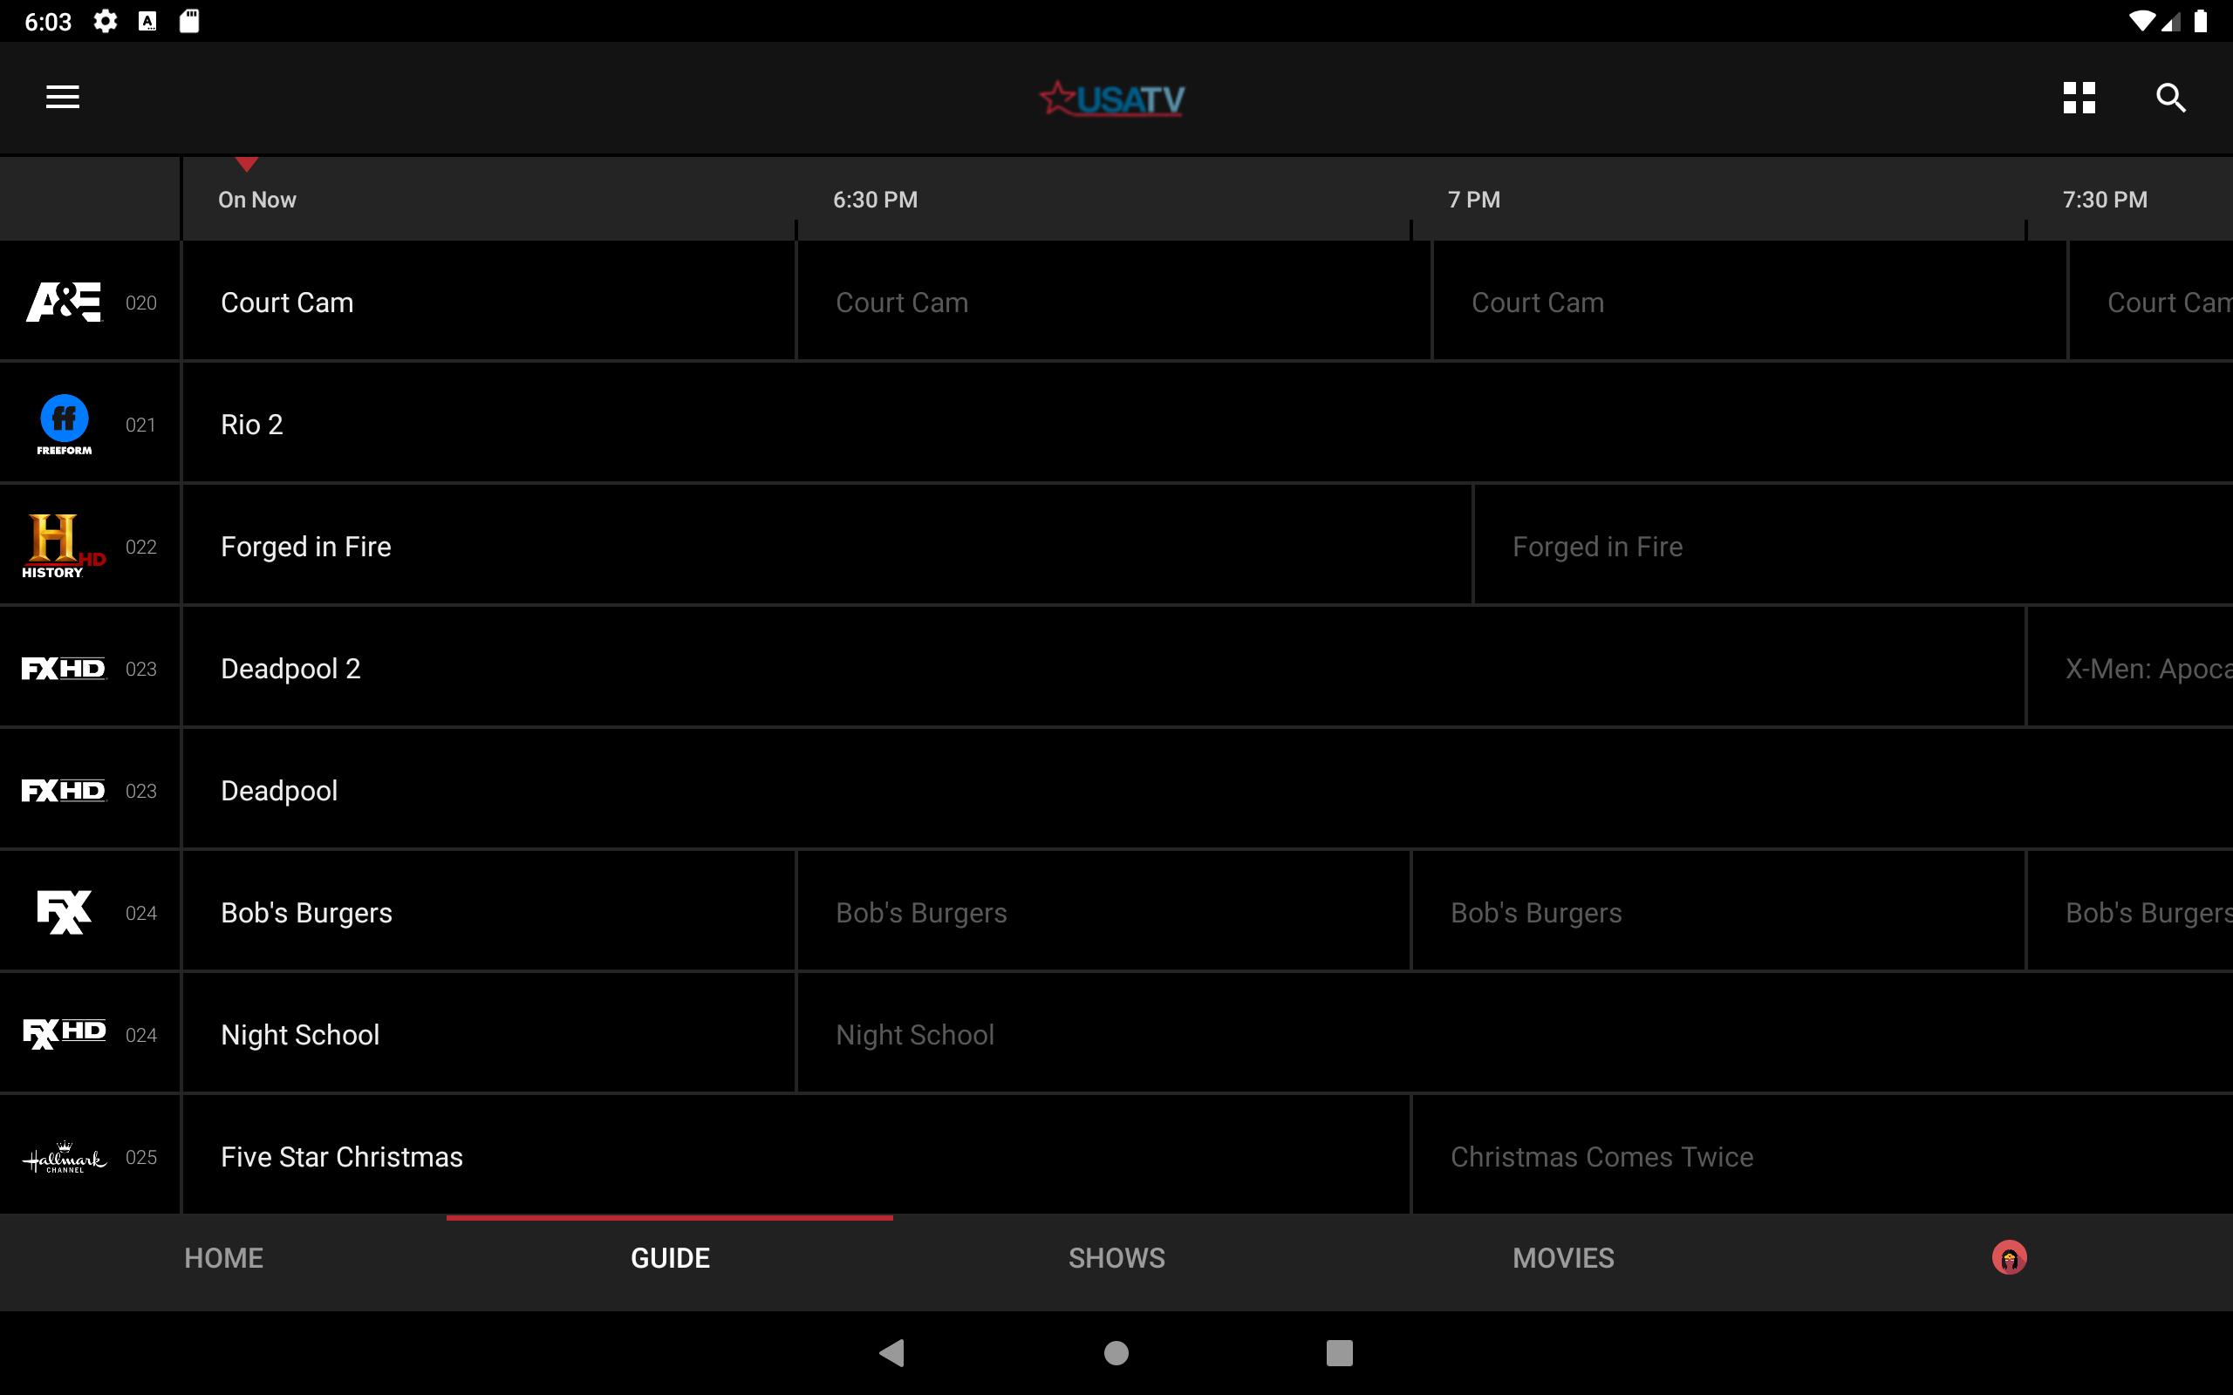This screenshot has height=1395, width=2233.
Task: Select the A&E channel logo
Action: coord(64,303)
